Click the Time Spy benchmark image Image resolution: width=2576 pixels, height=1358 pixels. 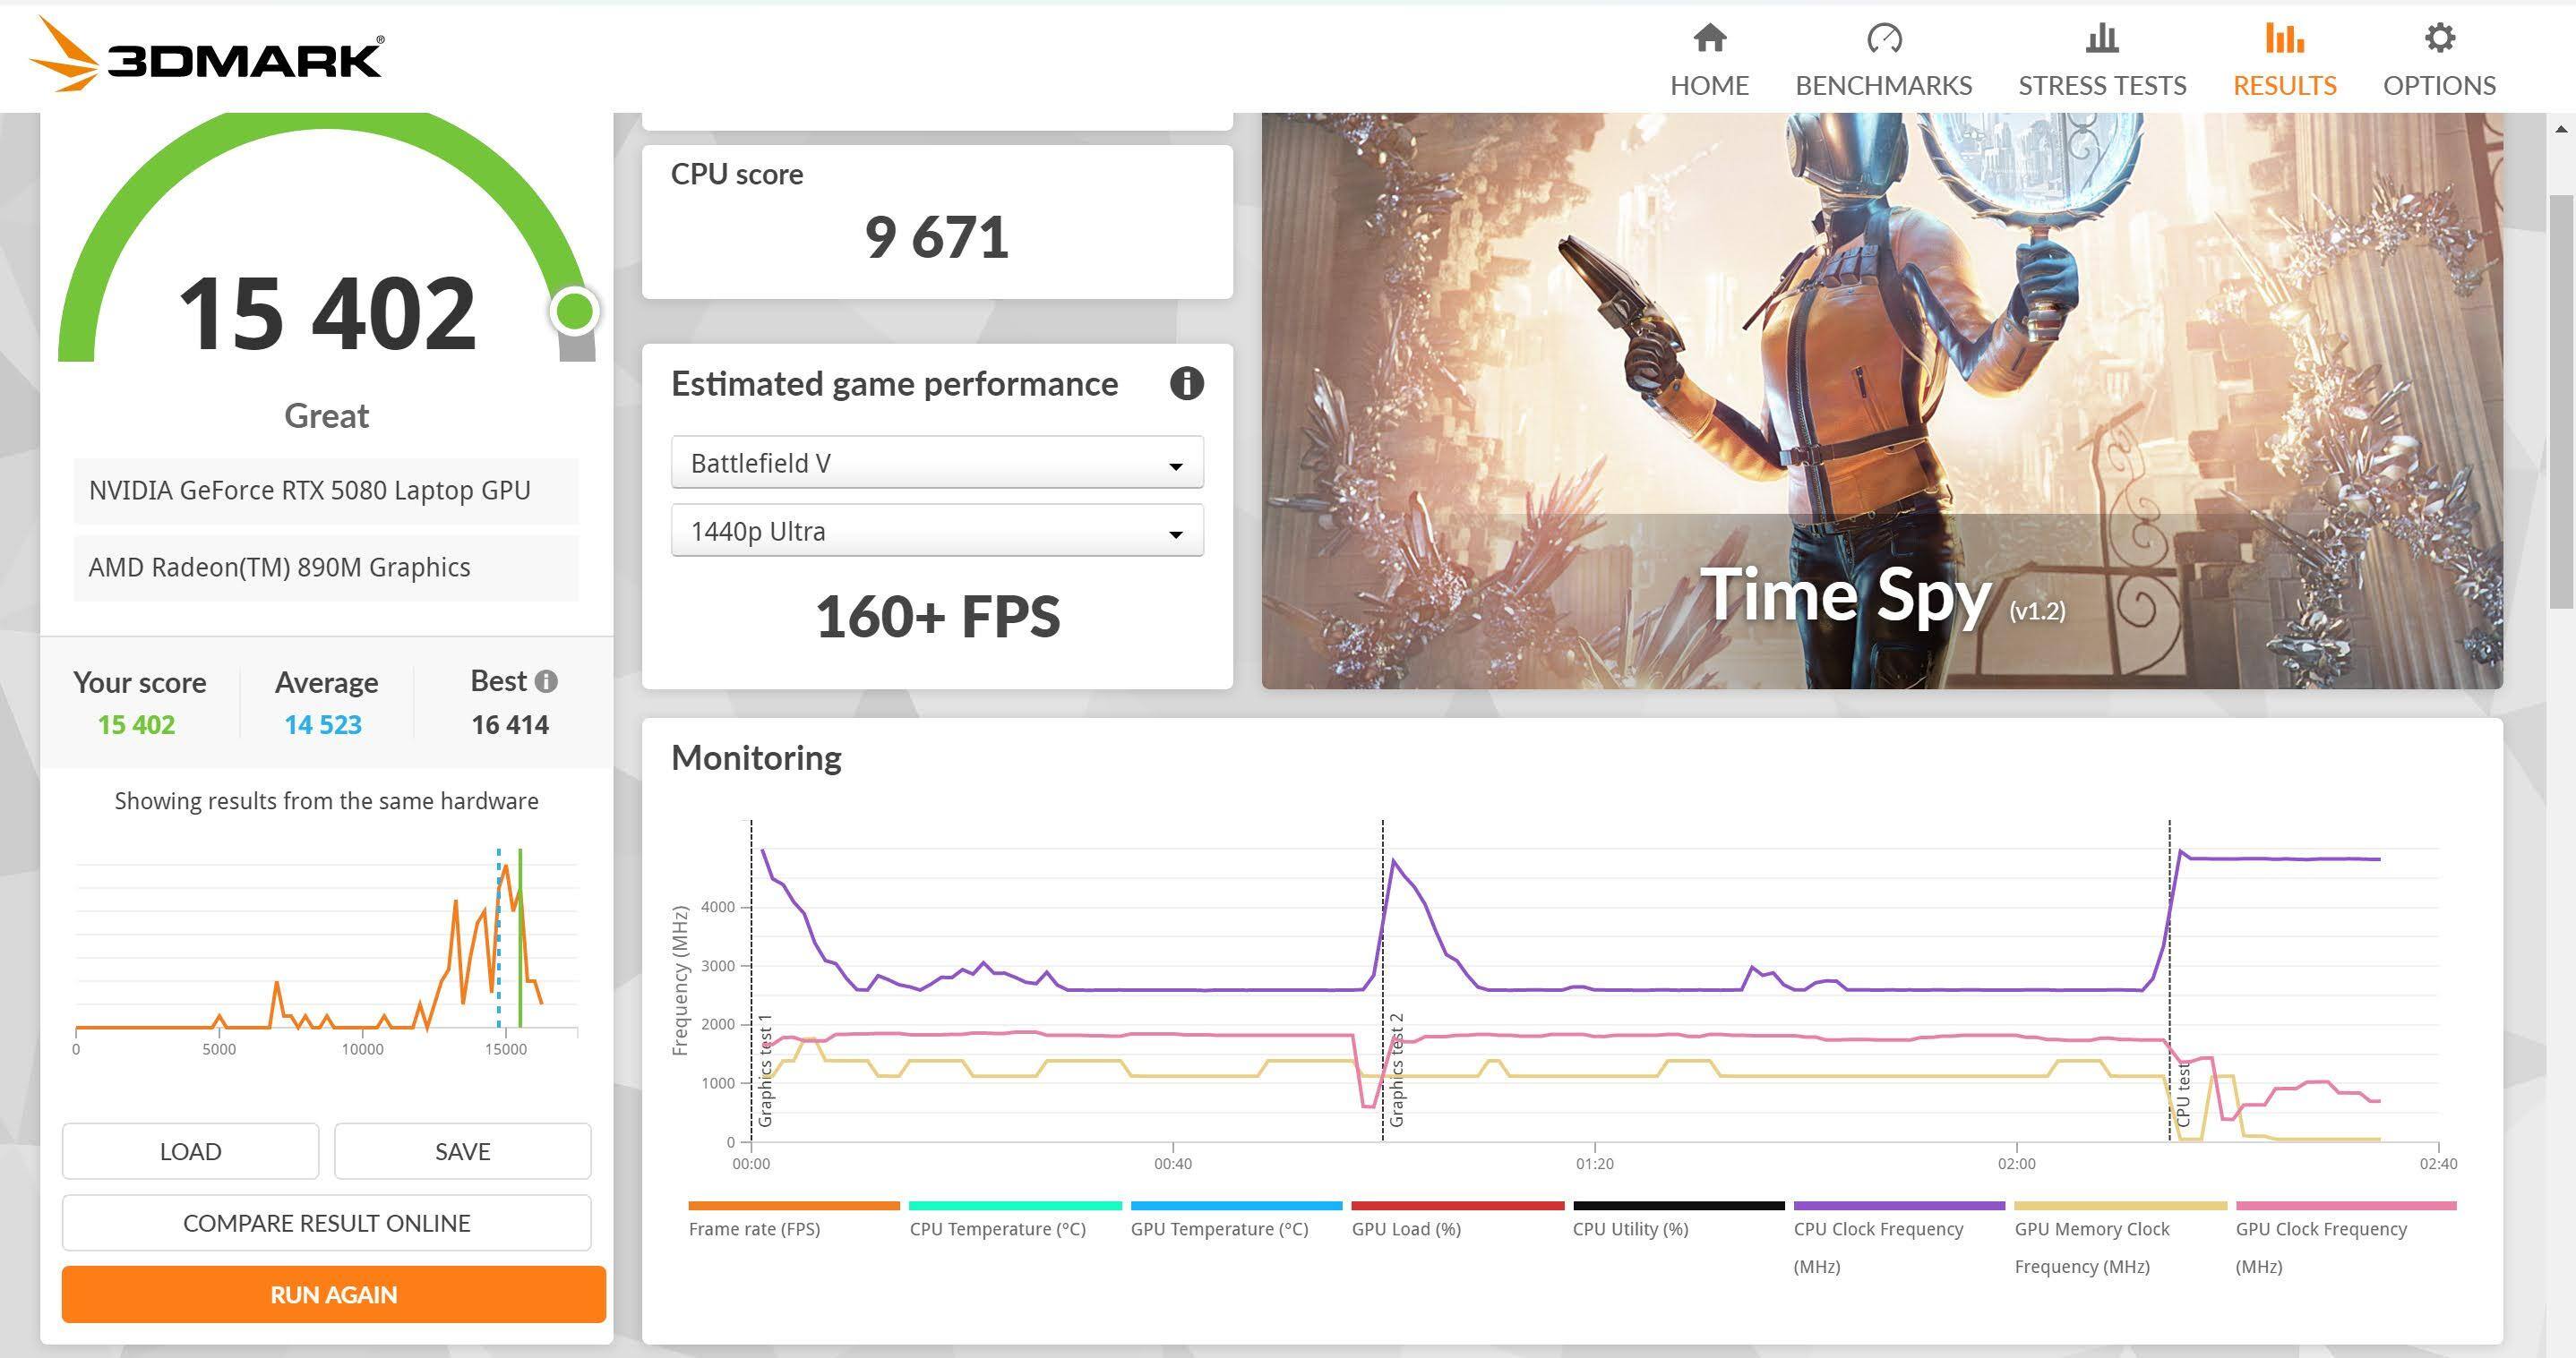[x=1881, y=400]
